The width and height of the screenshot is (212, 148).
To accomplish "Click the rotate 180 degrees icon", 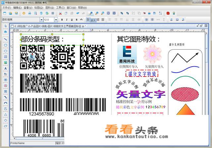I will (177, 20).
